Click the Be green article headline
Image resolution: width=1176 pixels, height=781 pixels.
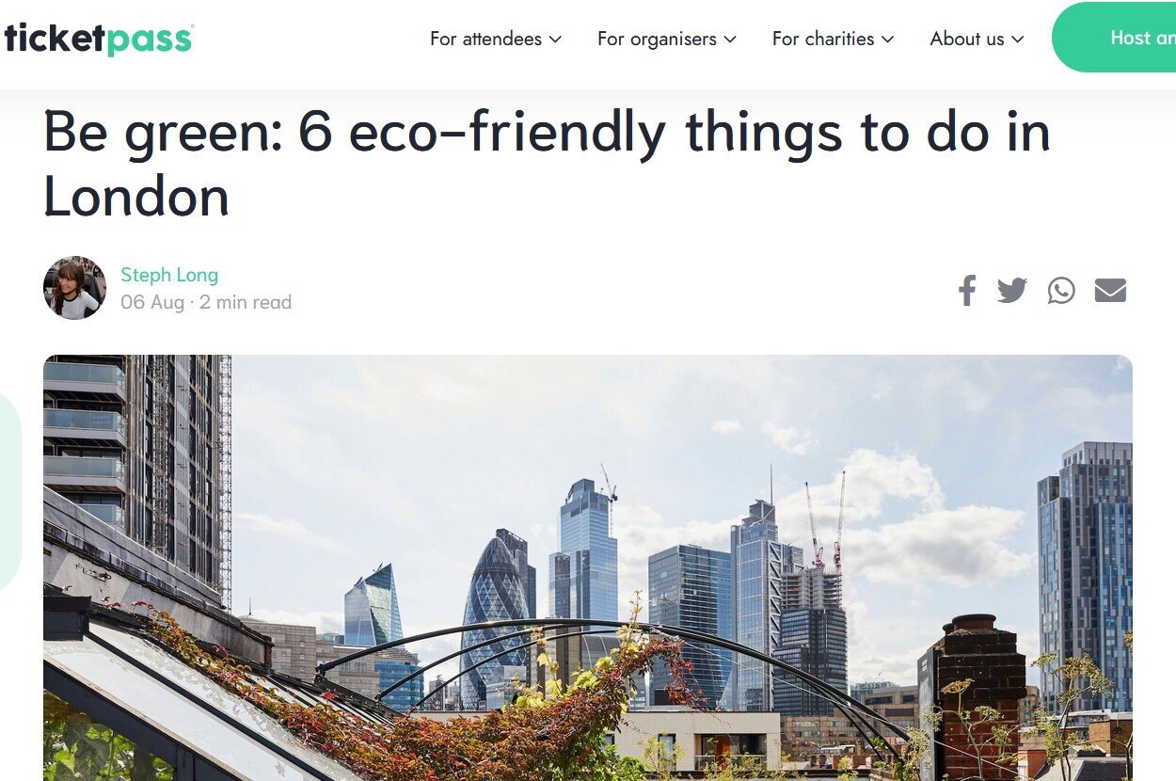point(547,164)
